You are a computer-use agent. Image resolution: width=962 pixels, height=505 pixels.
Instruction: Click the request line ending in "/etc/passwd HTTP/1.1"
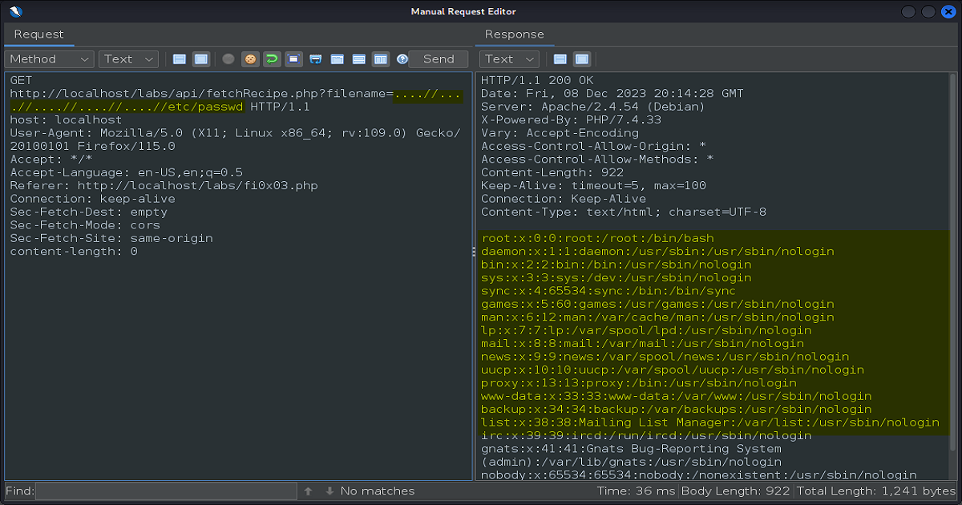point(160,107)
